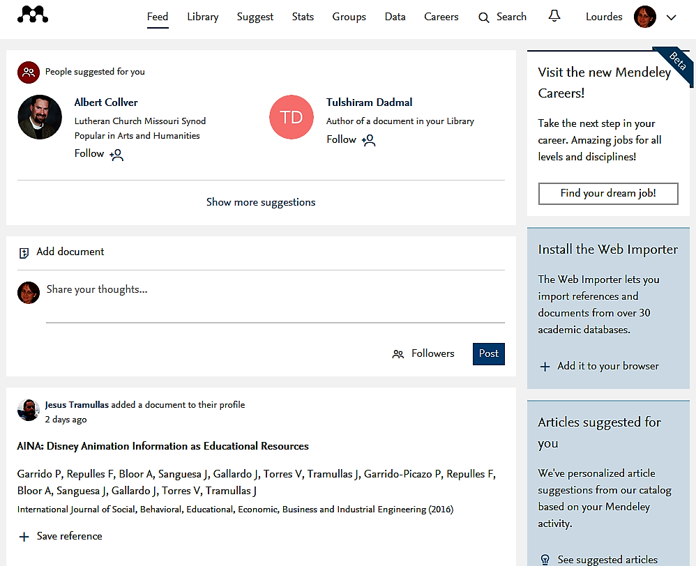Open Albert Collver's profile photo
The height and width of the screenshot is (566, 696).
pyautogui.click(x=40, y=117)
